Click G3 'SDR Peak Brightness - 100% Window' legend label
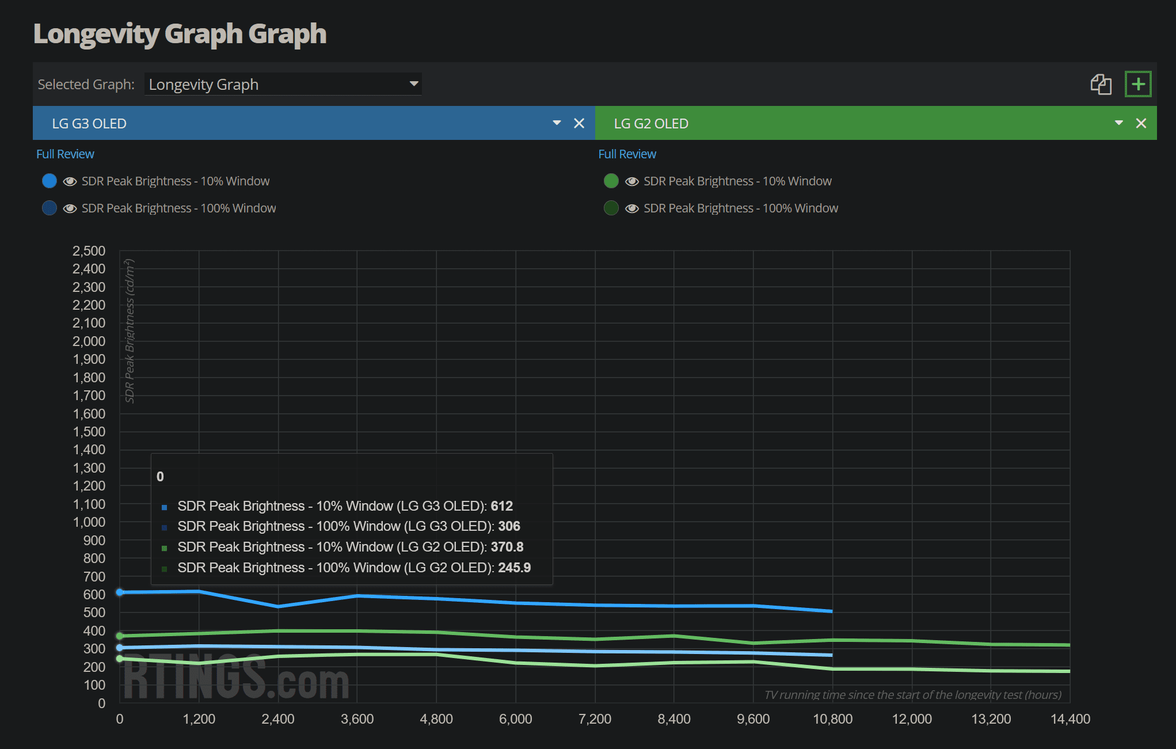Screen dimensions: 1176x749 (179, 208)
